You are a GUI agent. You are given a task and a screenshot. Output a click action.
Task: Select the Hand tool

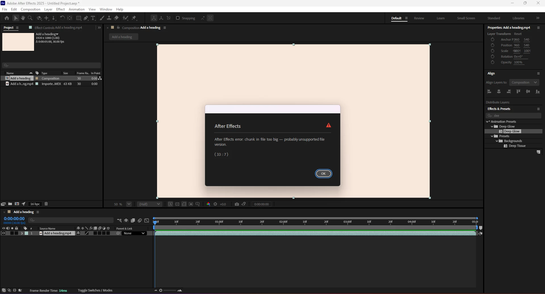23,18
